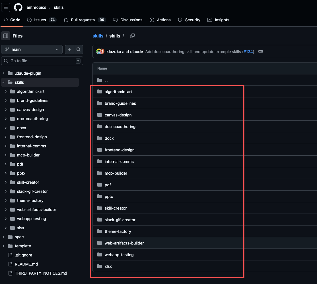Open mcp-builder folder in file list
The width and height of the screenshot is (317, 284).
[x=116, y=173]
